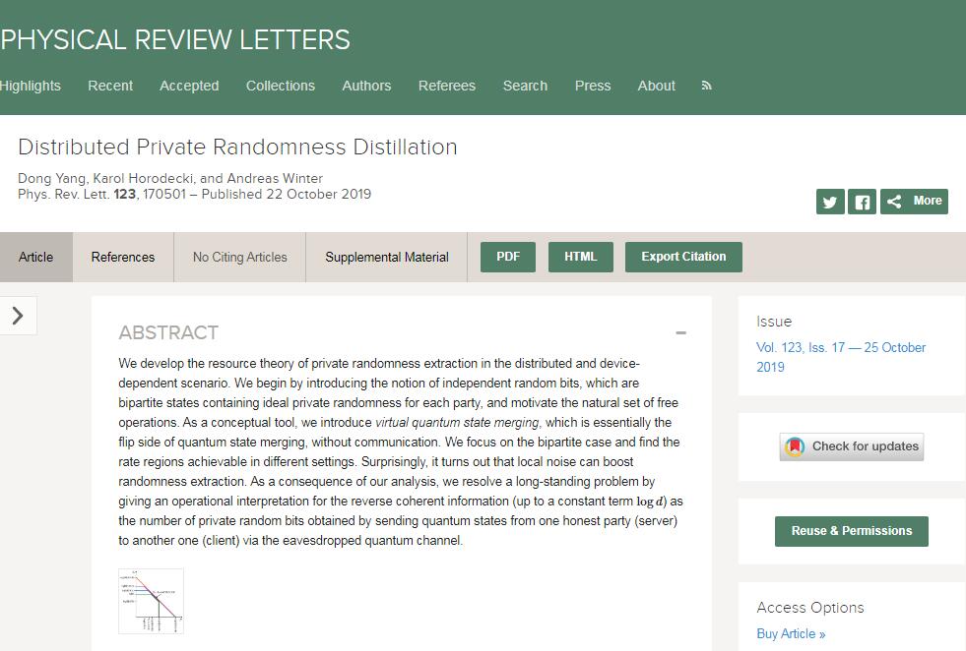View the HTML version

pos(581,257)
